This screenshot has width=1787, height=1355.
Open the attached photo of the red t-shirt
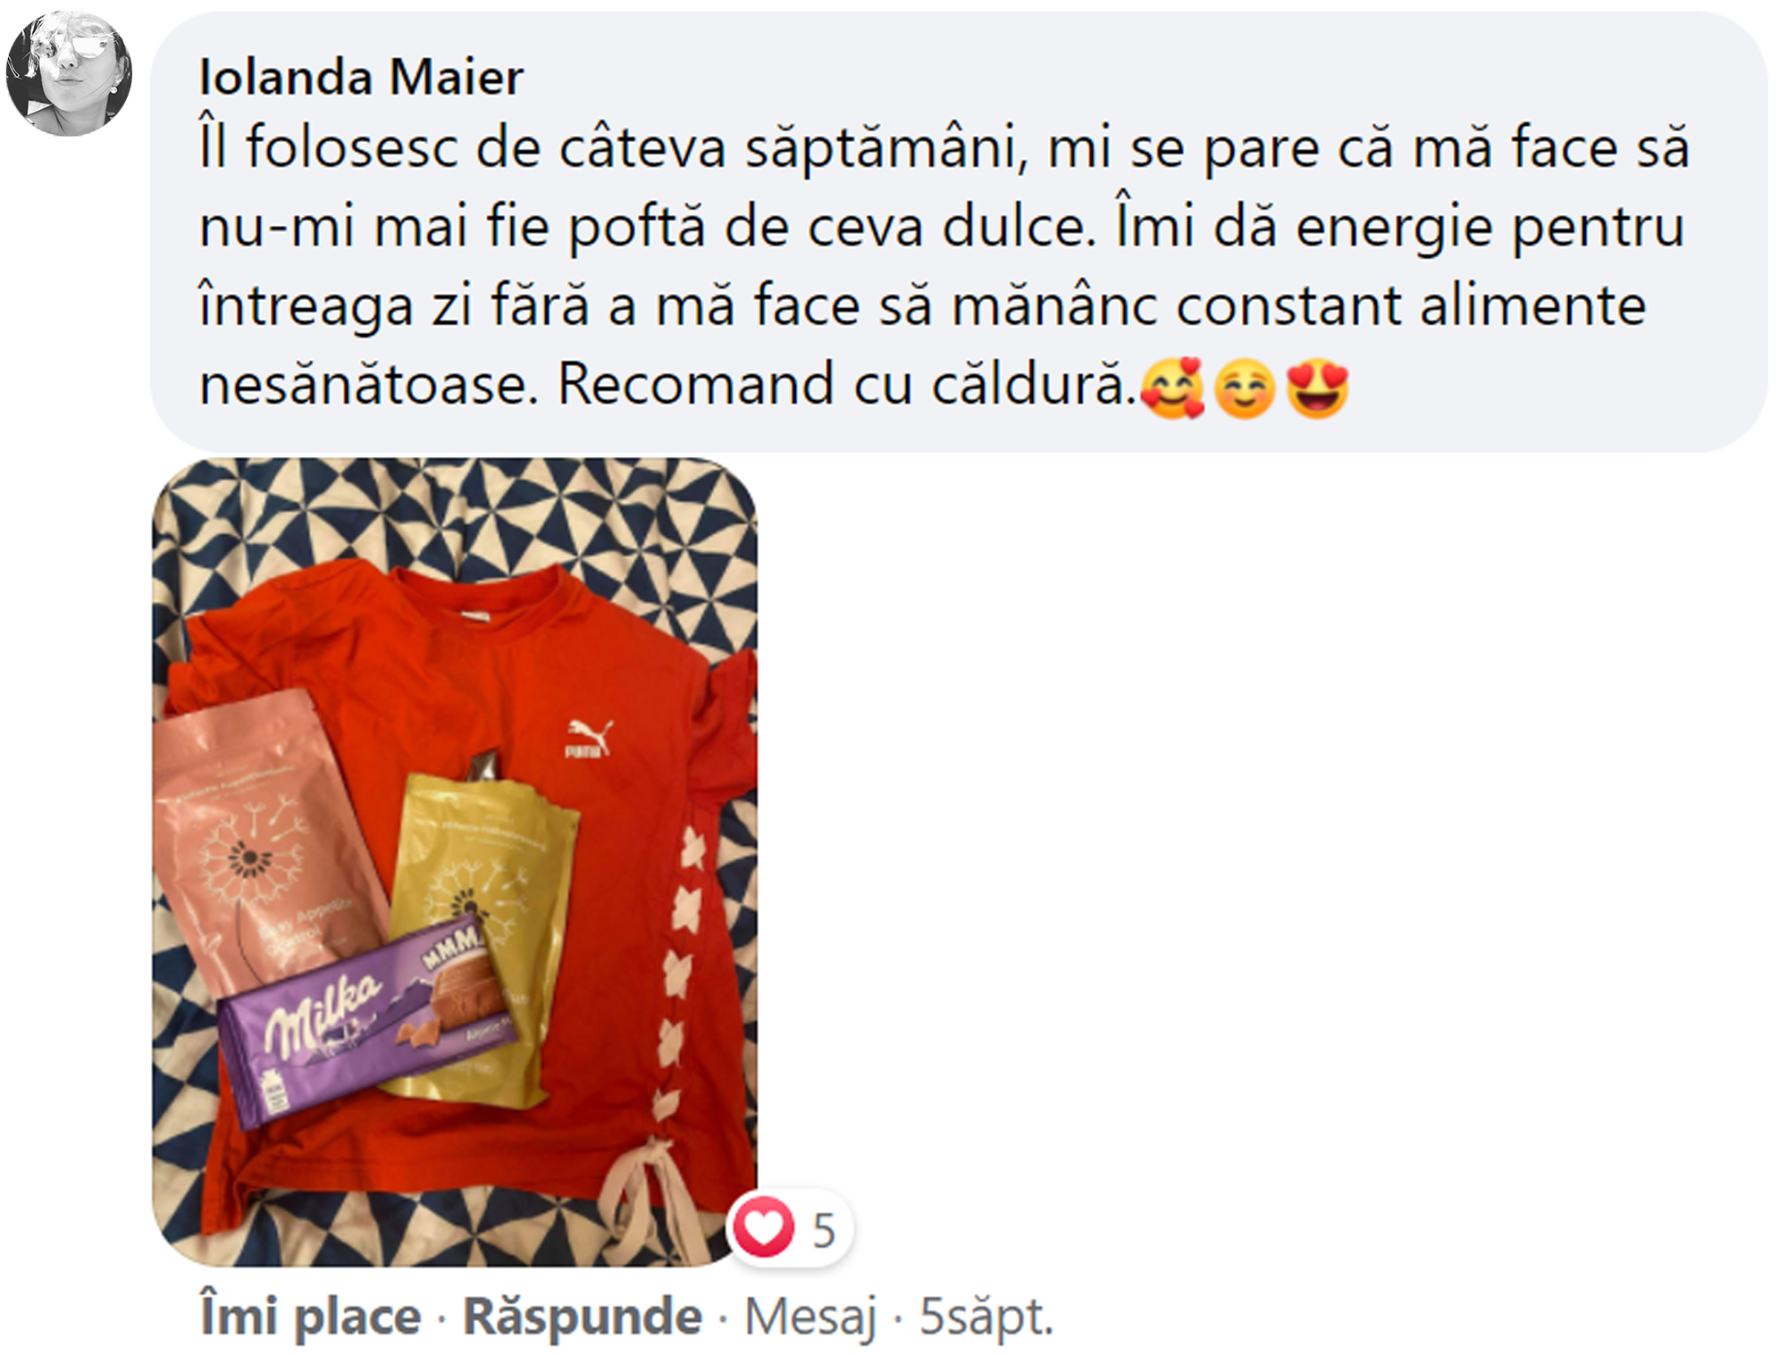coord(455,861)
